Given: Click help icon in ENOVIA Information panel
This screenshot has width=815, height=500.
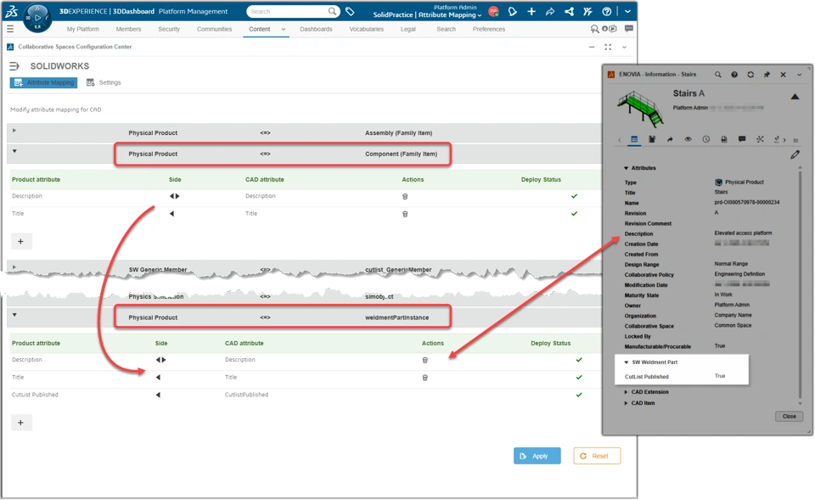Looking at the screenshot, I should pyautogui.click(x=734, y=75).
